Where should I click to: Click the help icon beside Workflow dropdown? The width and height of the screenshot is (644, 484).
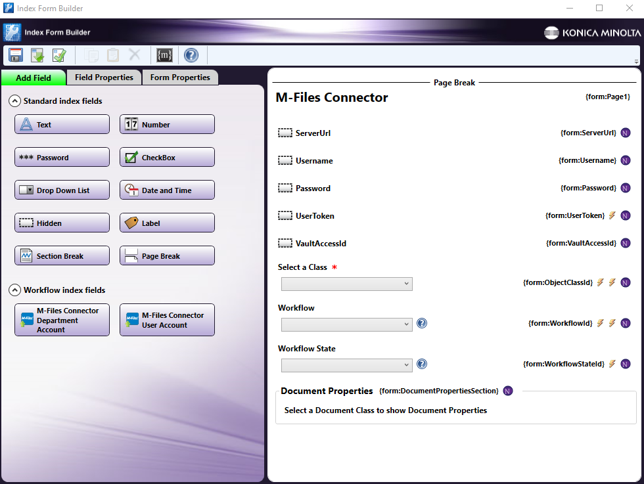[x=422, y=323]
